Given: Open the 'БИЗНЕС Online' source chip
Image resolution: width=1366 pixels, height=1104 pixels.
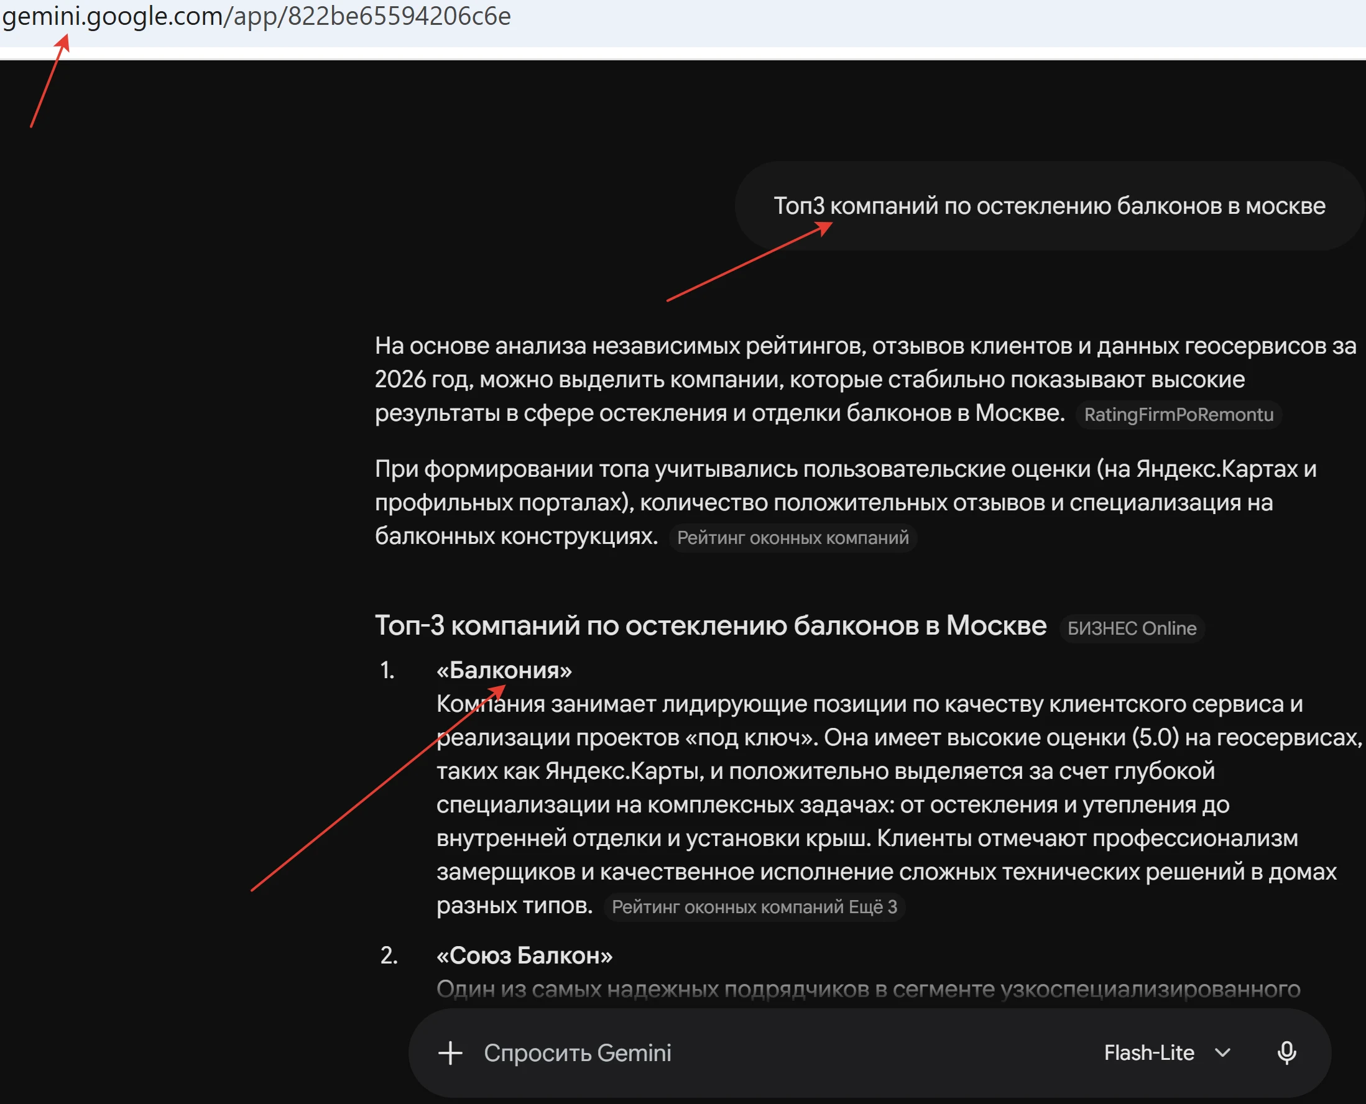Looking at the screenshot, I should (x=1132, y=628).
